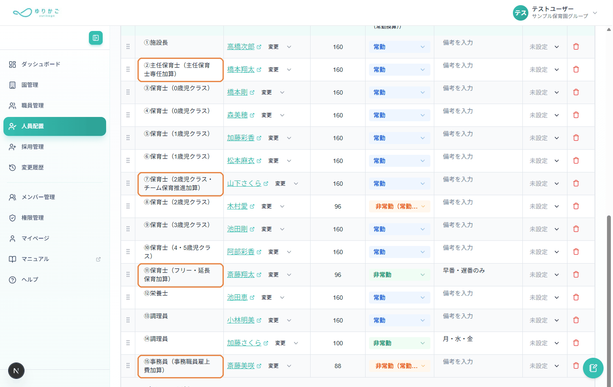
Task: Open user account menu chevron
Action: [x=595, y=13]
